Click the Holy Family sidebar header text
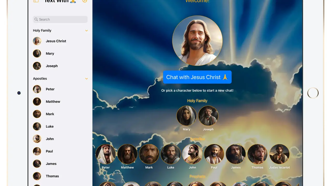The image size is (331, 186). (42, 30)
